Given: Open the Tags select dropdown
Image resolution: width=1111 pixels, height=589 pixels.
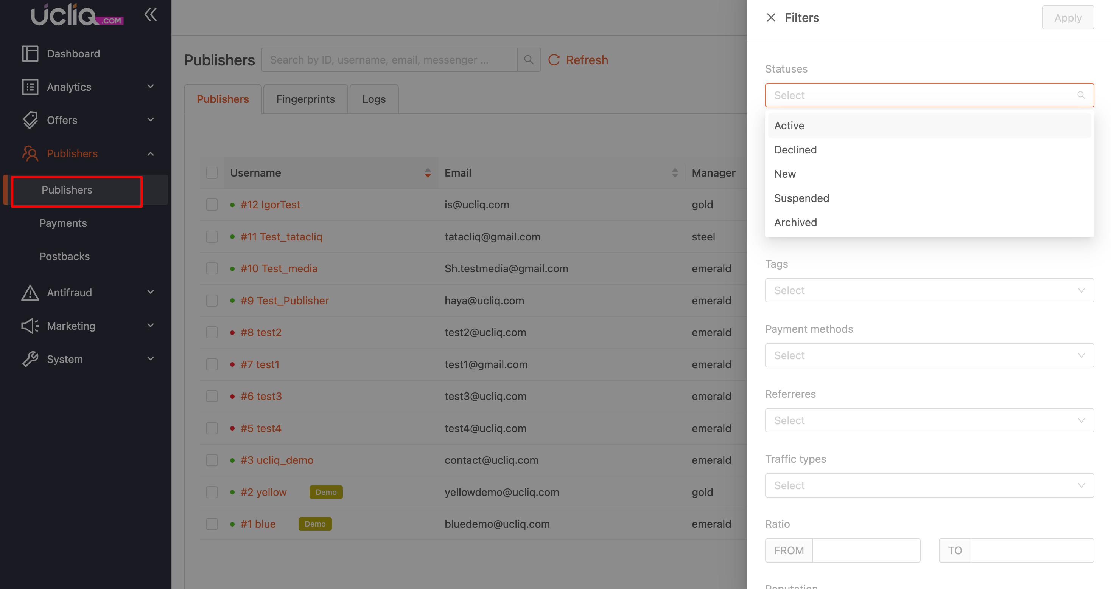Looking at the screenshot, I should point(929,290).
